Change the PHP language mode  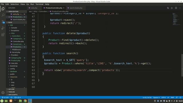pos(172,97)
